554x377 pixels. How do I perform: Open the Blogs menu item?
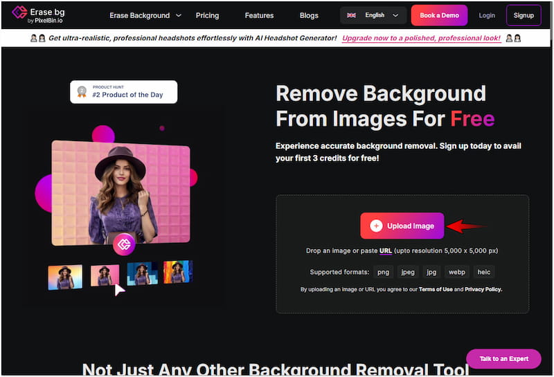(309, 15)
